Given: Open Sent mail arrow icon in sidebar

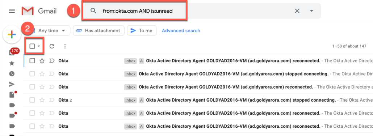Looking at the screenshot, I should point(12,84).
